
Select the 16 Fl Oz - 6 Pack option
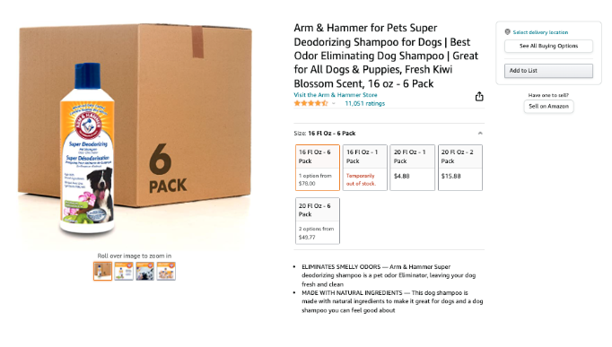tap(318, 168)
